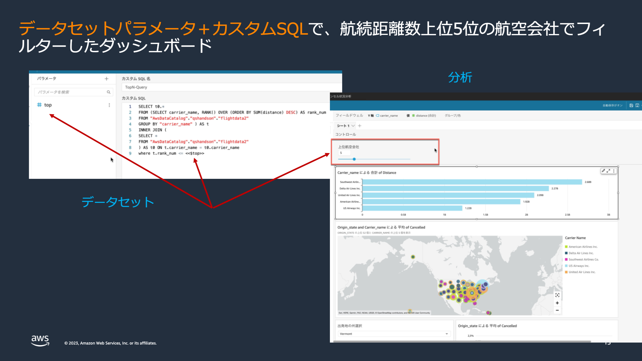Click the save icon in analysis toolbar
Image resolution: width=642 pixels, height=361 pixels.
(x=631, y=105)
